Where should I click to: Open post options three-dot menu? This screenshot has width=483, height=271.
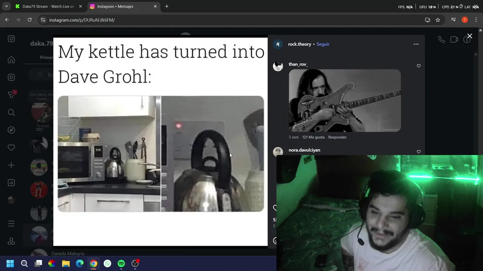(x=416, y=44)
